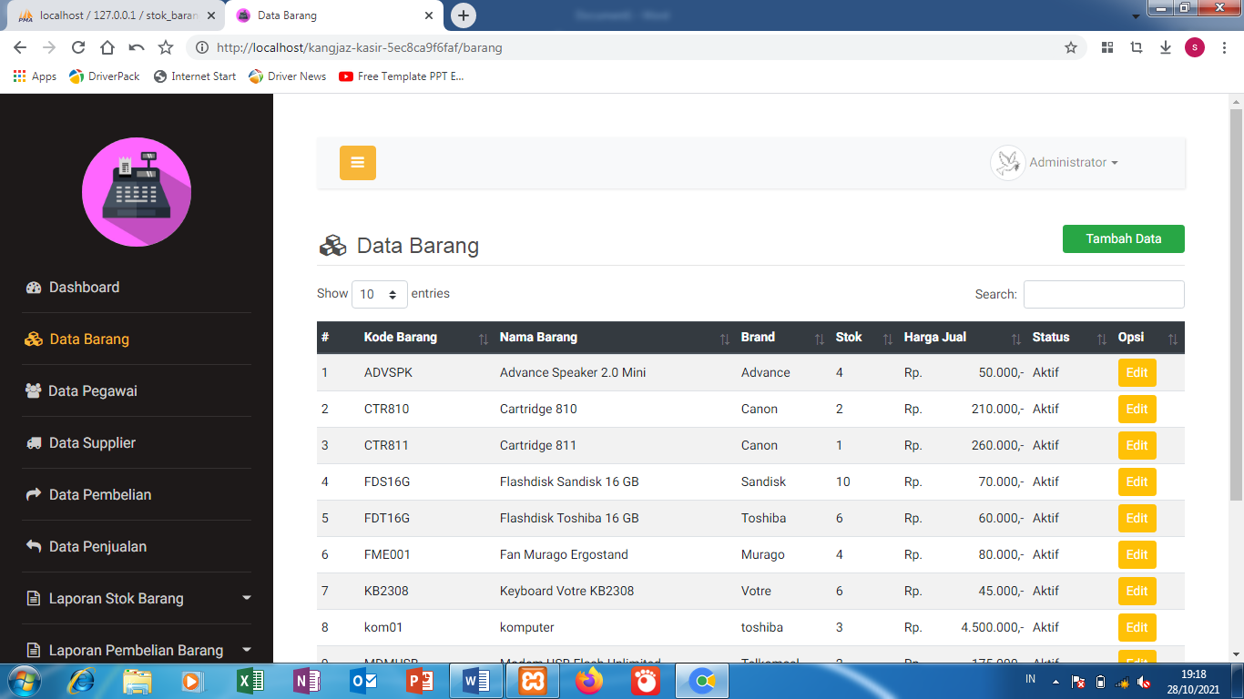Image resolution: width=1244 pixels, height=699 pixels.
Task: Click the FME001 code cell
Action: tap(387, 555)
